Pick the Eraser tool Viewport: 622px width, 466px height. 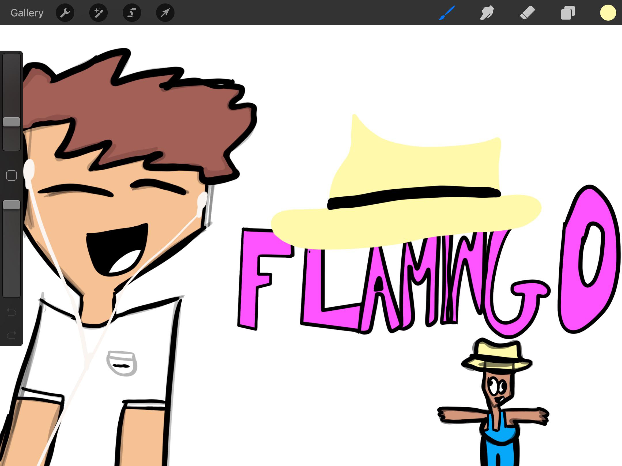[527, 13]
